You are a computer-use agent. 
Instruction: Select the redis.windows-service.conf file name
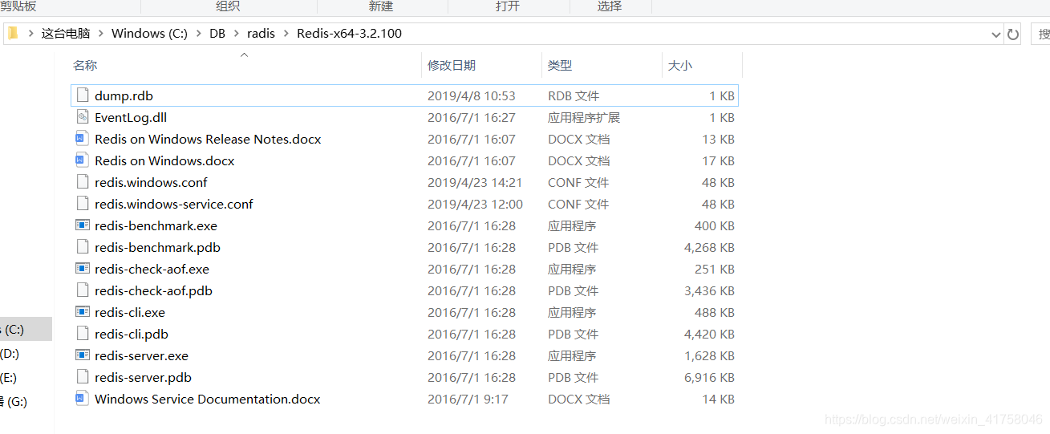click(174, 204)
